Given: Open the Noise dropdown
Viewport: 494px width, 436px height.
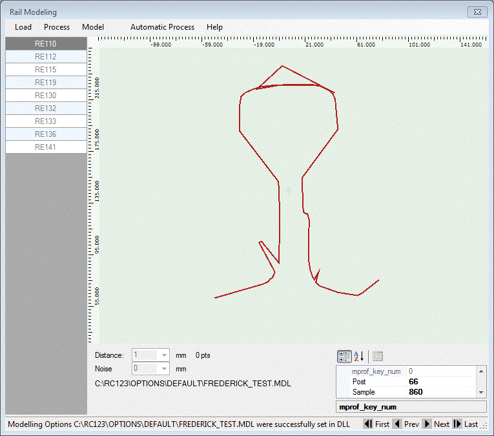Looking at the screenshot, I should pos(164,369).
